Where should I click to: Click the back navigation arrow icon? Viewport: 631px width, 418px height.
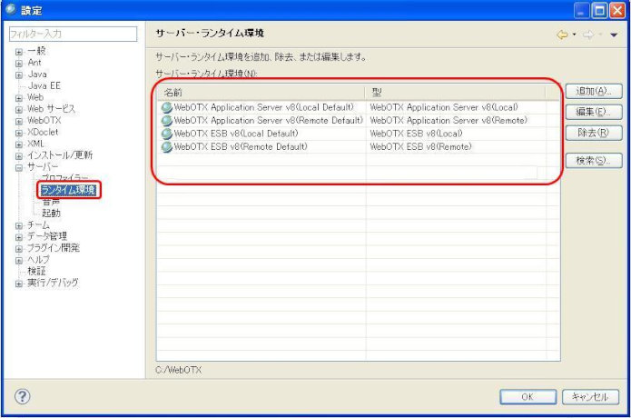click(563, 35)
